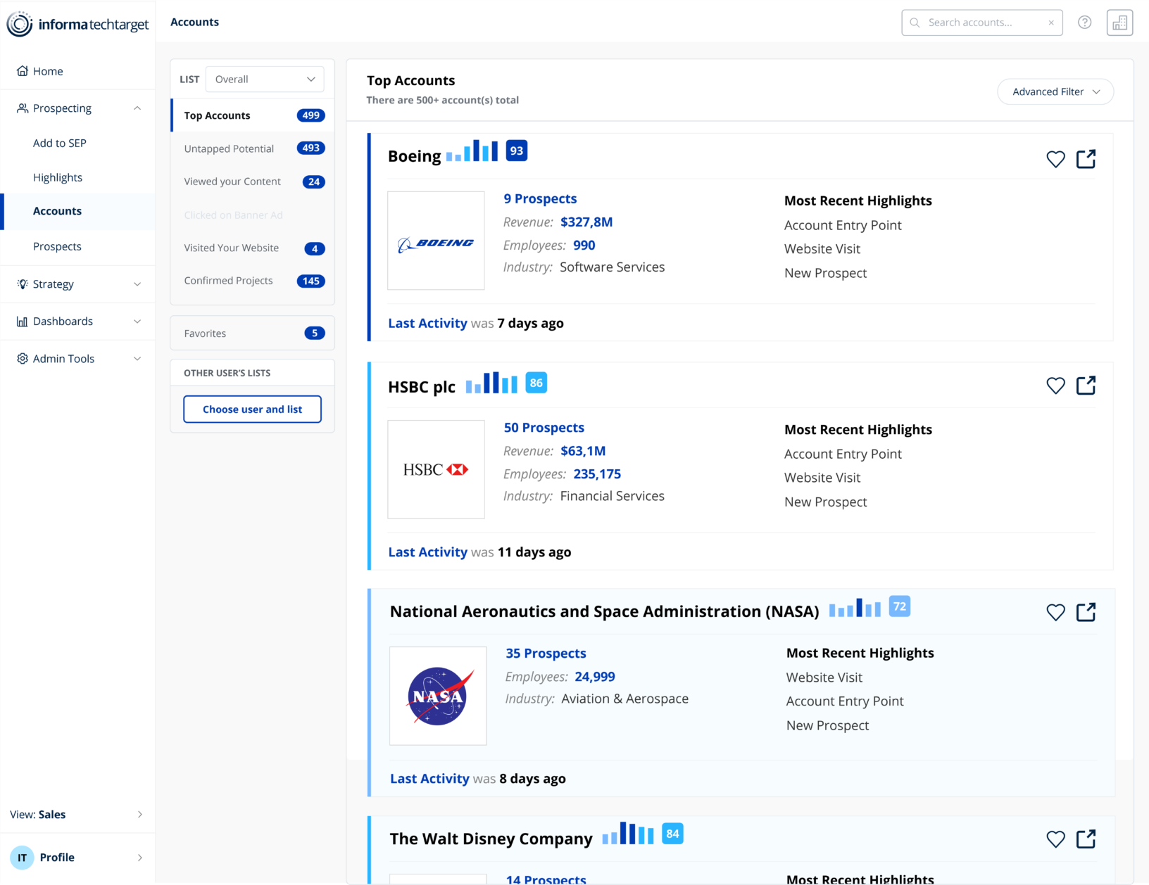
Task: Clear the search accounts field
Action: coord(1051,23)
